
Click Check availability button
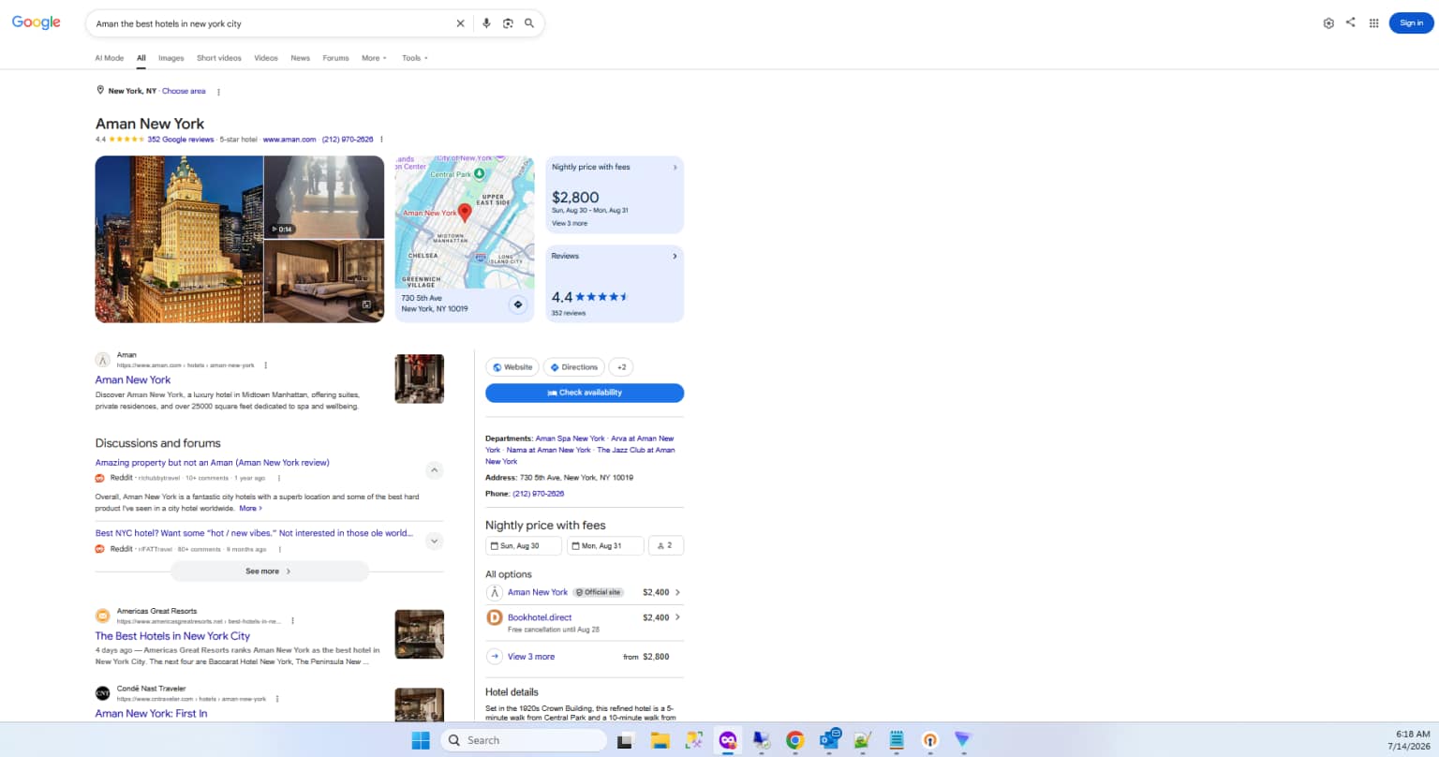point(585,393)
